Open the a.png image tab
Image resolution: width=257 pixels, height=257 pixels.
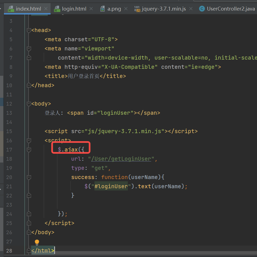pyautogui.click(x=114, y=9)
